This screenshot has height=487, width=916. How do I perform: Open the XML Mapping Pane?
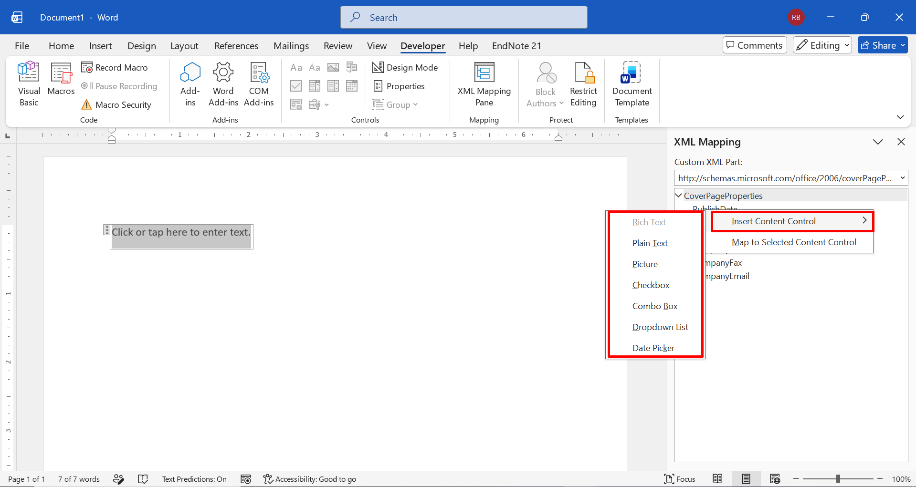pyautogui.click(x=484, y=84)
